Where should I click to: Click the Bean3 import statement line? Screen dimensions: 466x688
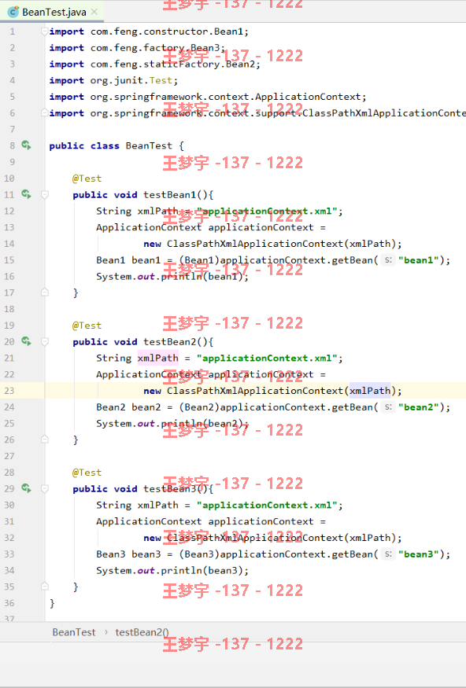tap(137, 48)
